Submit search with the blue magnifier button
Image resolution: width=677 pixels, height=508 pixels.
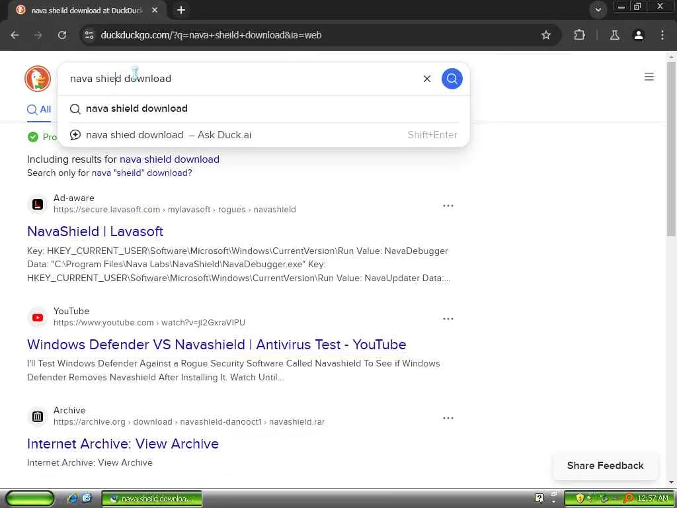(x=452, y=79)
